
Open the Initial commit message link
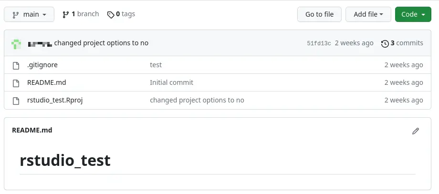[172, 82]
